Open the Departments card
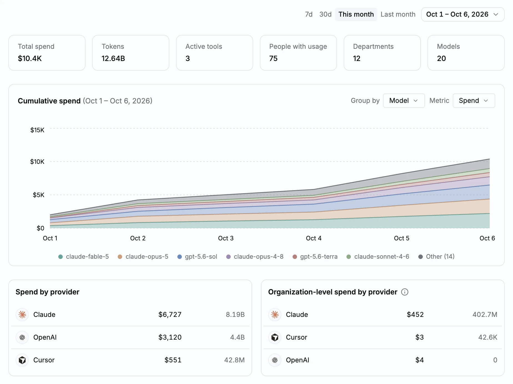This screenshot has height=384, width=513. pos(382,53)
